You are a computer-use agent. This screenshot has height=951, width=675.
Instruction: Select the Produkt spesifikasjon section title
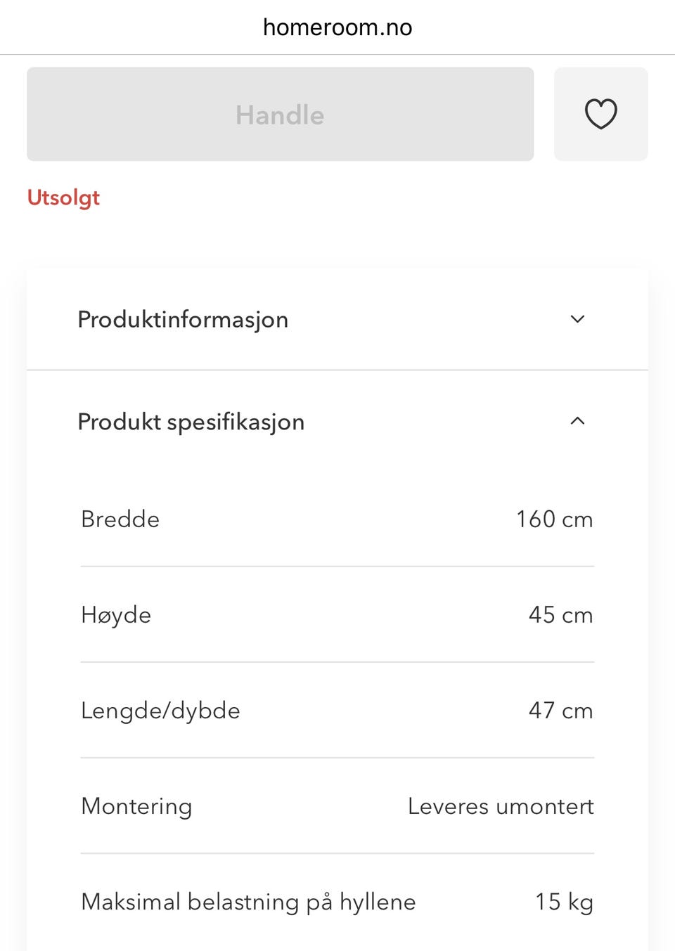point(191,422)
